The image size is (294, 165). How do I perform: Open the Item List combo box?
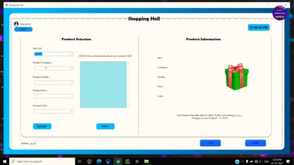[53, 54]
